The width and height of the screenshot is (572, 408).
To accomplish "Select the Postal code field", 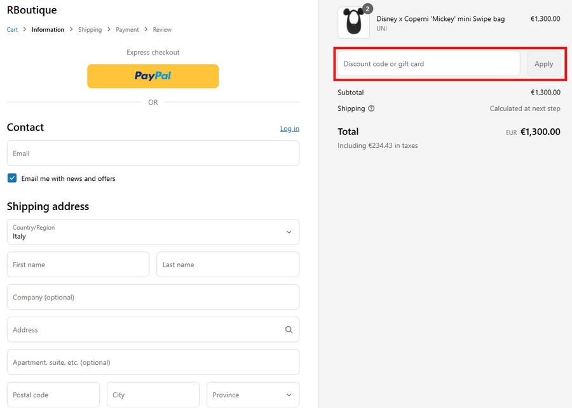I will pyautogui.click(x=53, y=395).
